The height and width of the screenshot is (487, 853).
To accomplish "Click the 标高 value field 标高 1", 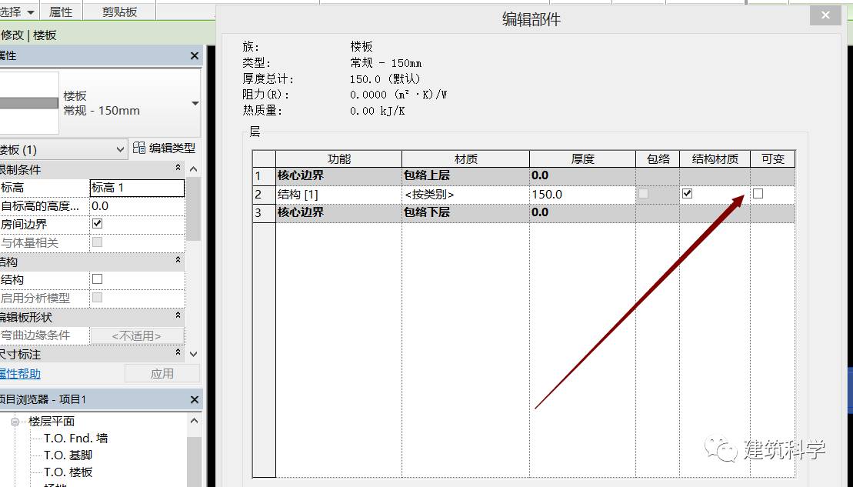I will tap(137, 188).
